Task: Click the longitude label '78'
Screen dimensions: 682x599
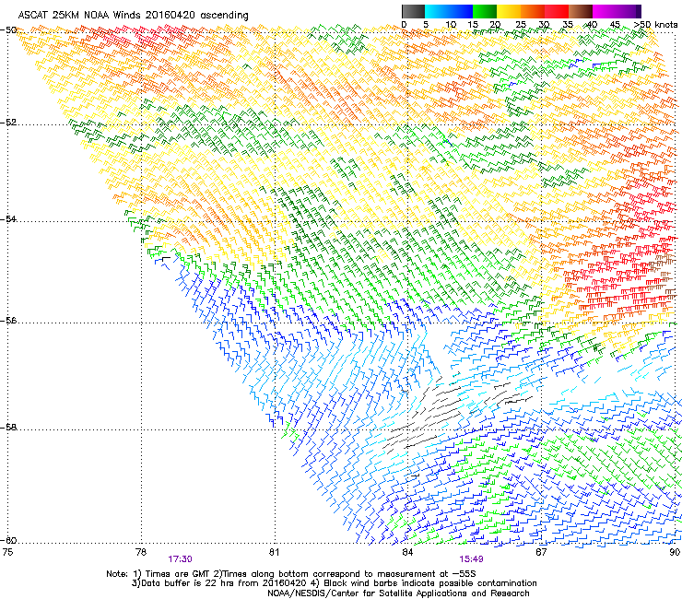Action: [141, 552]
